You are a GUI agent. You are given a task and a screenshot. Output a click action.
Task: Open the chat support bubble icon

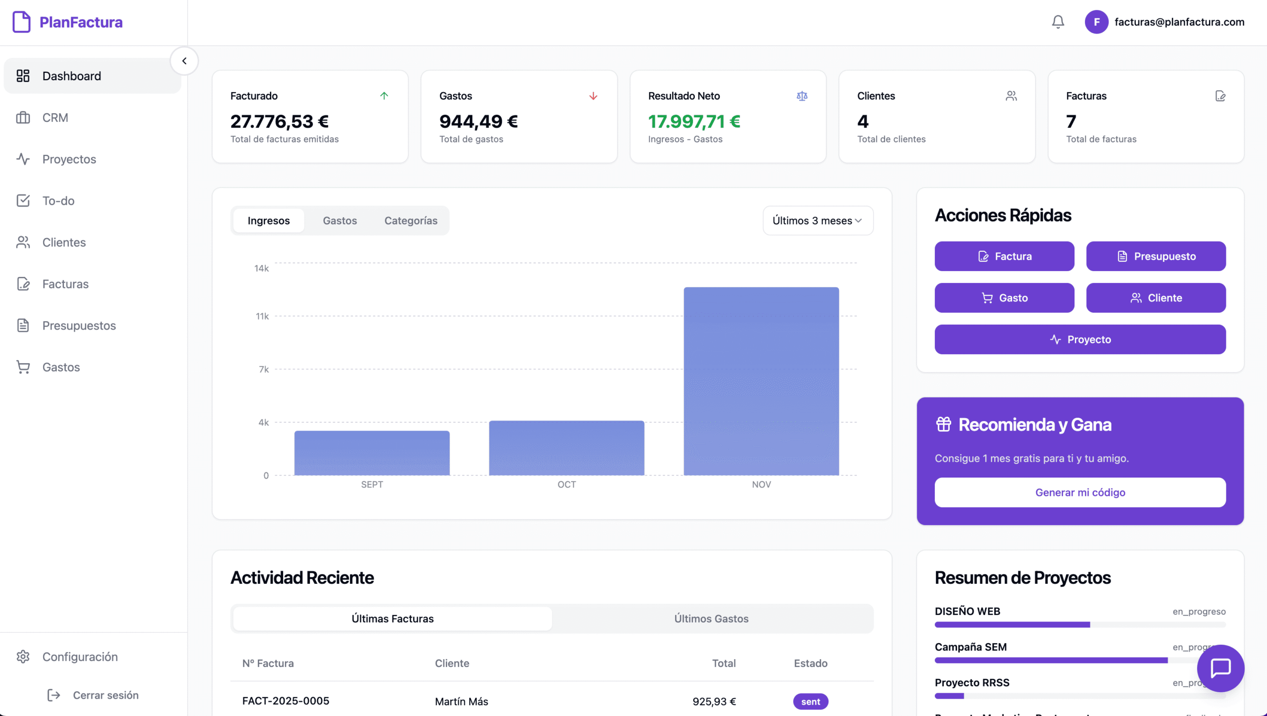pos(1220,668)
